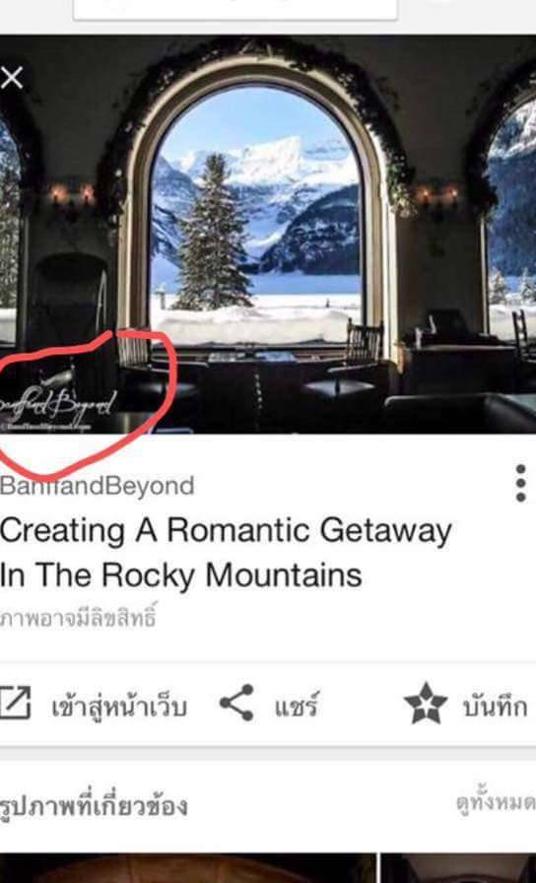The width and height of the screenshot is (536, 883).
Task: Tap the main arched window mountain photo
Action: click(268, 234)
